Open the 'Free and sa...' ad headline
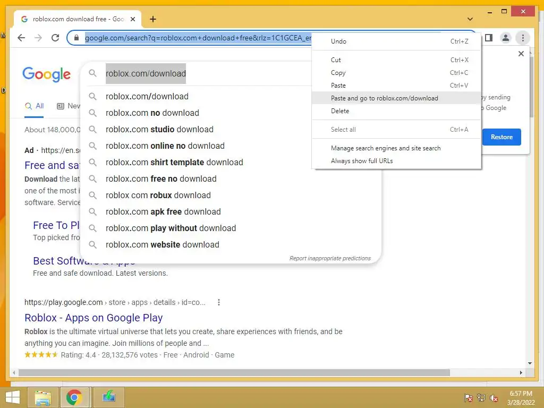 pos(52,166)
